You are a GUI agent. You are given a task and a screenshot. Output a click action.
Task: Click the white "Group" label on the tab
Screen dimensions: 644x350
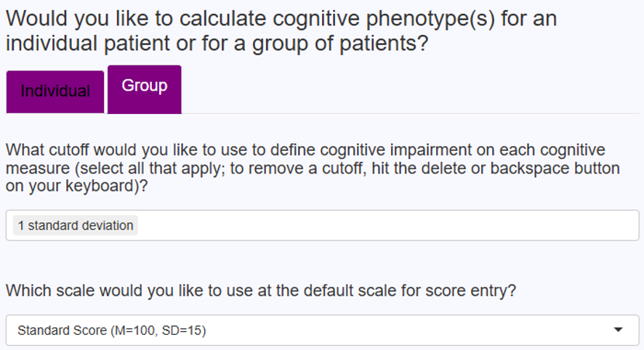click(x=145, y=86)
